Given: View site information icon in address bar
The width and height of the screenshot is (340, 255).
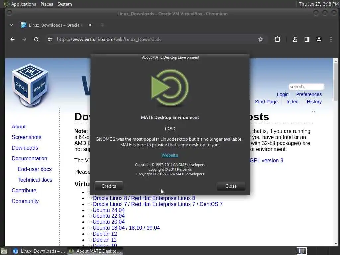Looking at the screenshot, I should tap(50, 39).
